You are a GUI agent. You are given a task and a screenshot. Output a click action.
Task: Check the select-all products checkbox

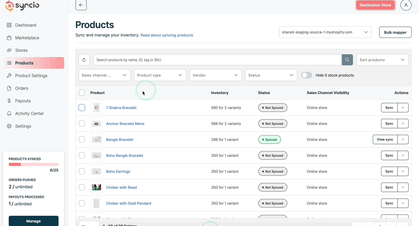coord(82,93)
